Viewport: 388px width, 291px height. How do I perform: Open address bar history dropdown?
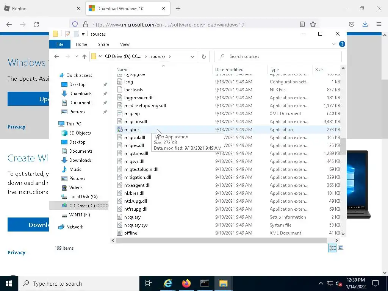[192, 57]
